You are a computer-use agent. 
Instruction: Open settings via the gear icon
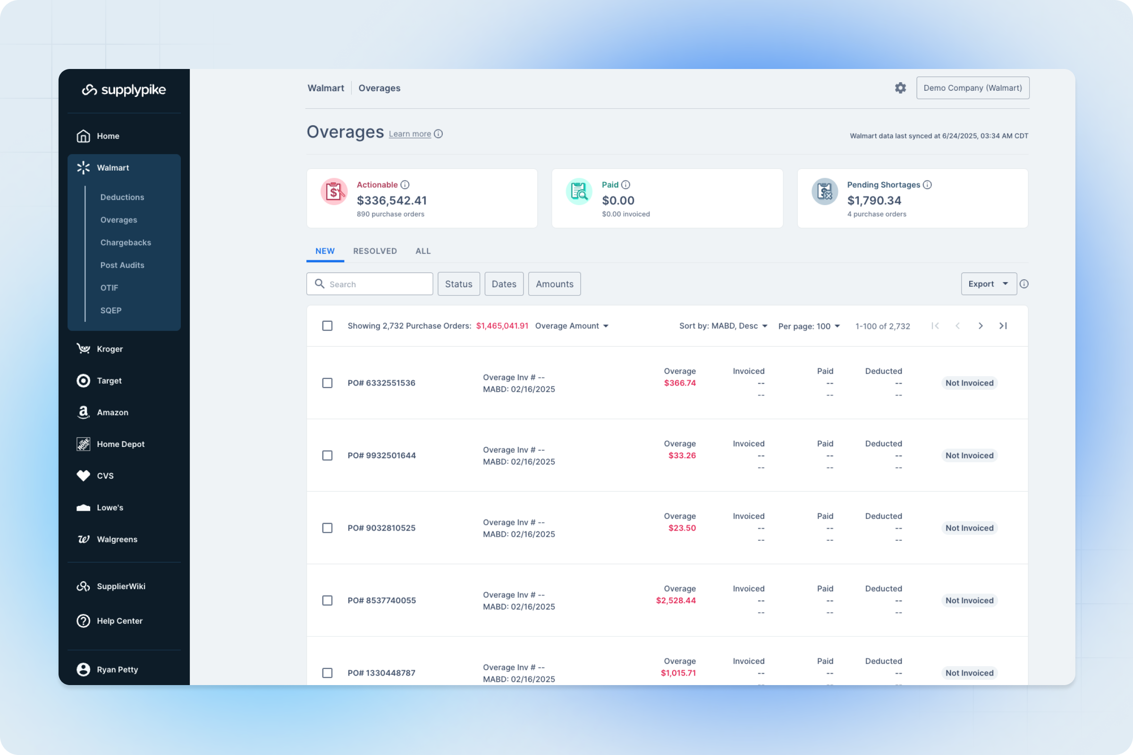click(900, 87)
